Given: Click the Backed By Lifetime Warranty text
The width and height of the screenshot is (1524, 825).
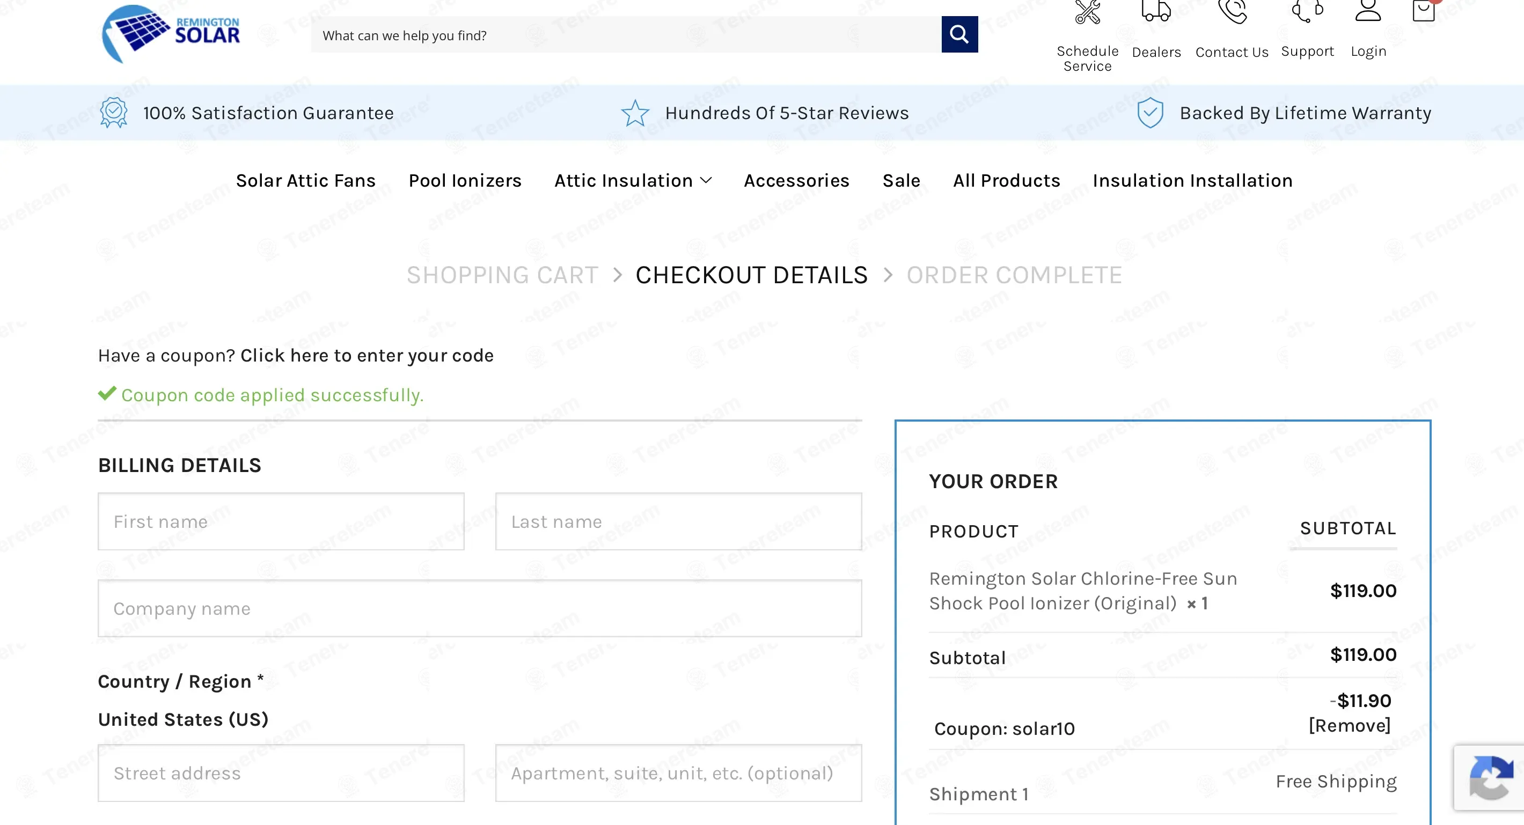Looking at the screenshot, I should point(1306,112).
